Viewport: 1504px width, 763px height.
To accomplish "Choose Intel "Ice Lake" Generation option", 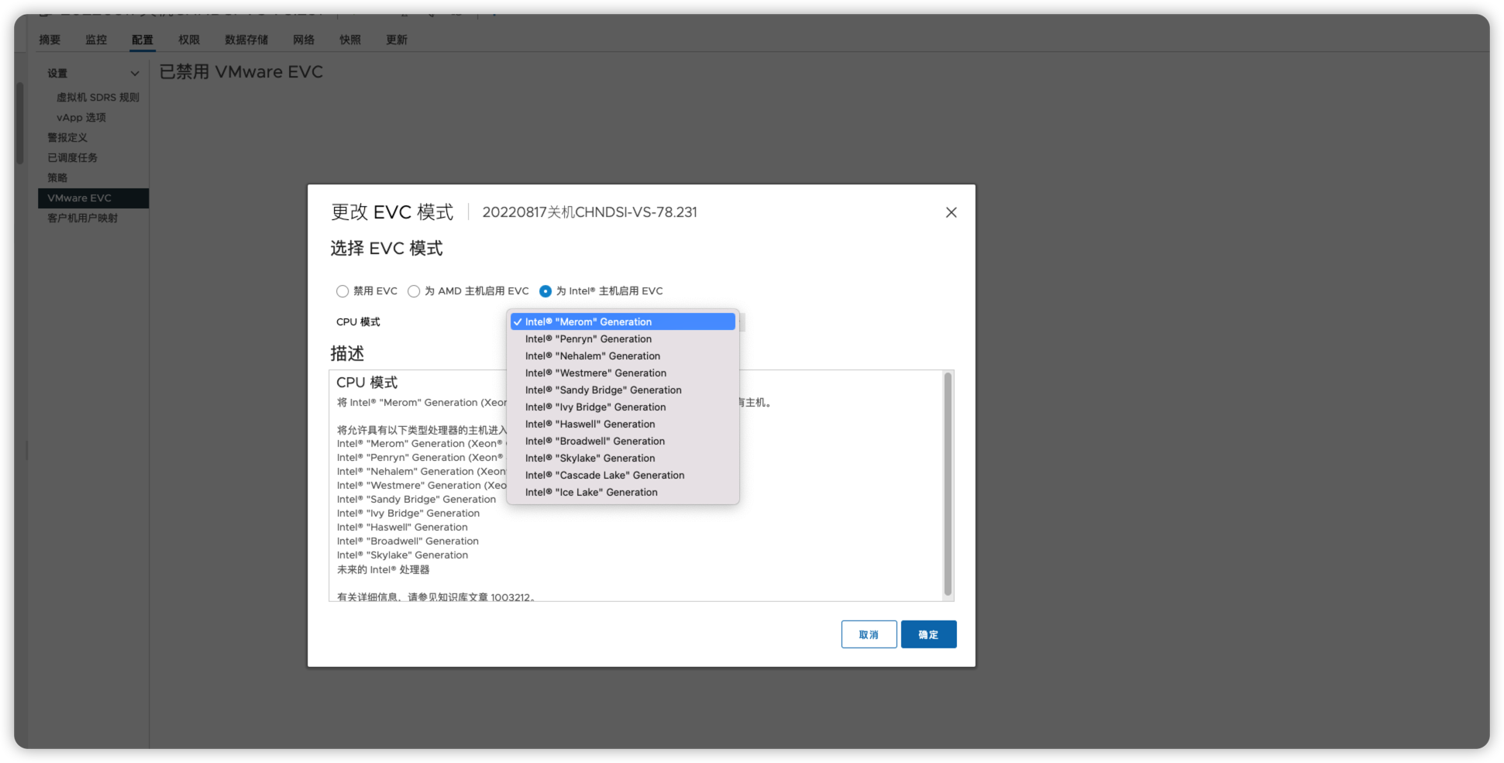I will point(622,492).
